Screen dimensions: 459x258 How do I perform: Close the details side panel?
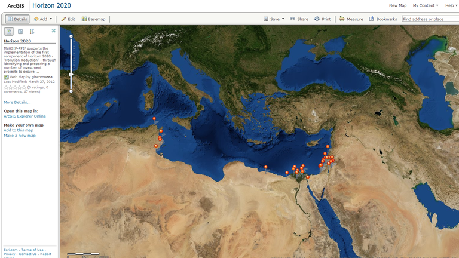[x=54, y=30]
